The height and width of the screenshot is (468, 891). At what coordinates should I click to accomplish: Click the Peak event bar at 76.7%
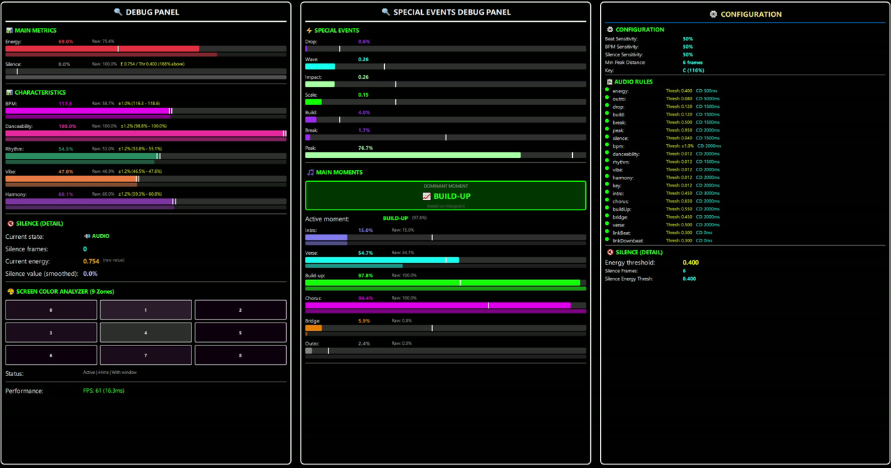click(x=445, y=155)
